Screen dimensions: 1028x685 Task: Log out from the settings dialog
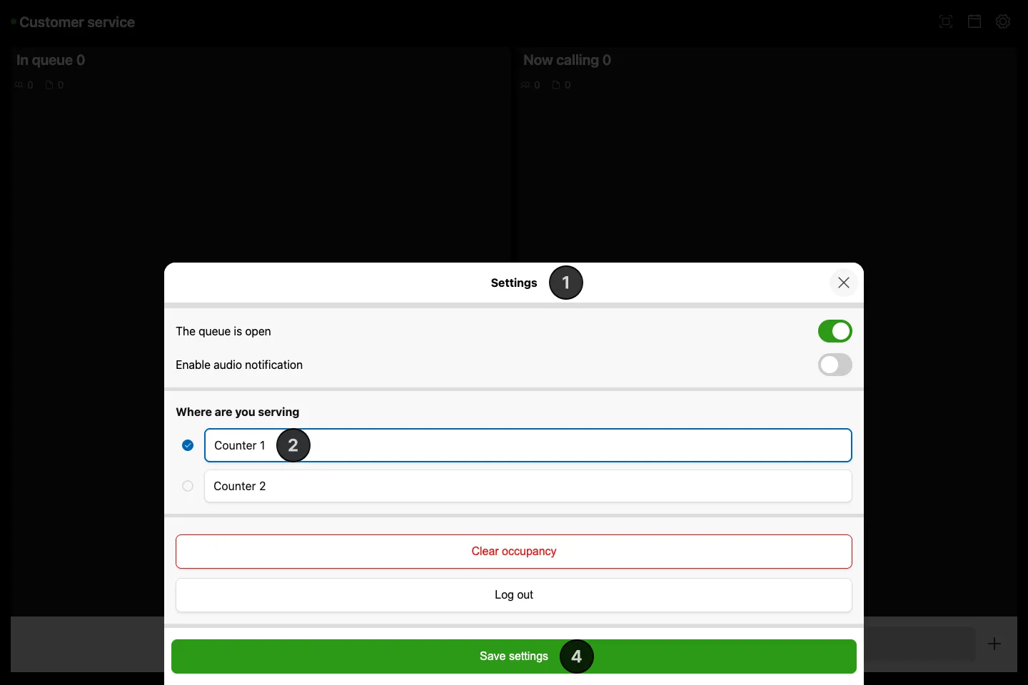click(514, 595)
